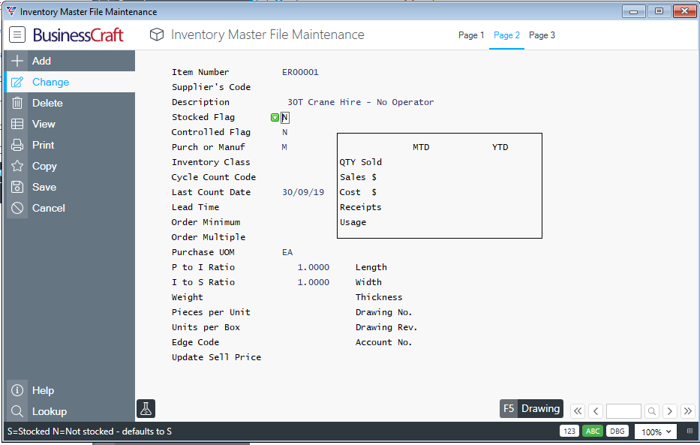Switch to the Page 1 tab

[471, 35]
